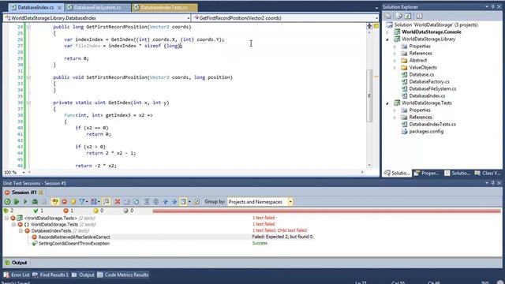Collapse the WorldDataStorage.Library project
The image size is (505, 284).
point(387,39)
